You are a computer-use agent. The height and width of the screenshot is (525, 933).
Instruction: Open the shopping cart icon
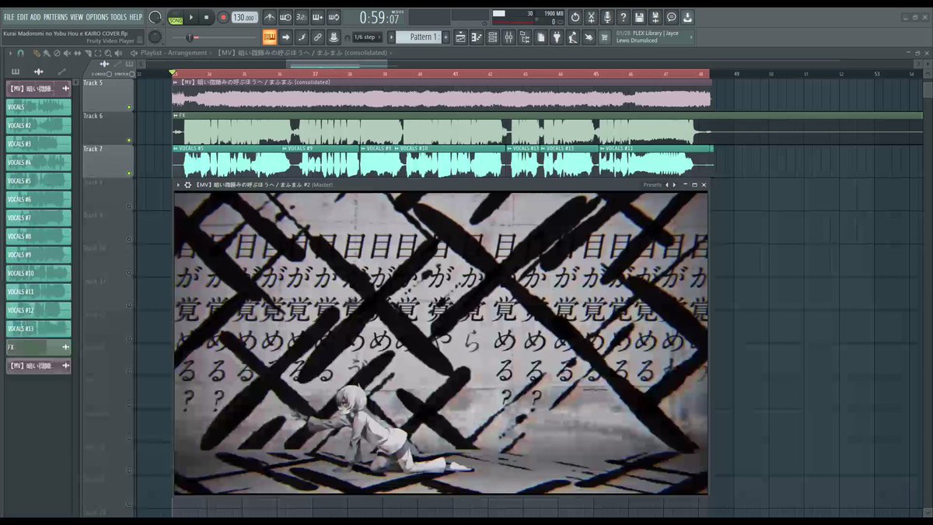coord(604,37)
